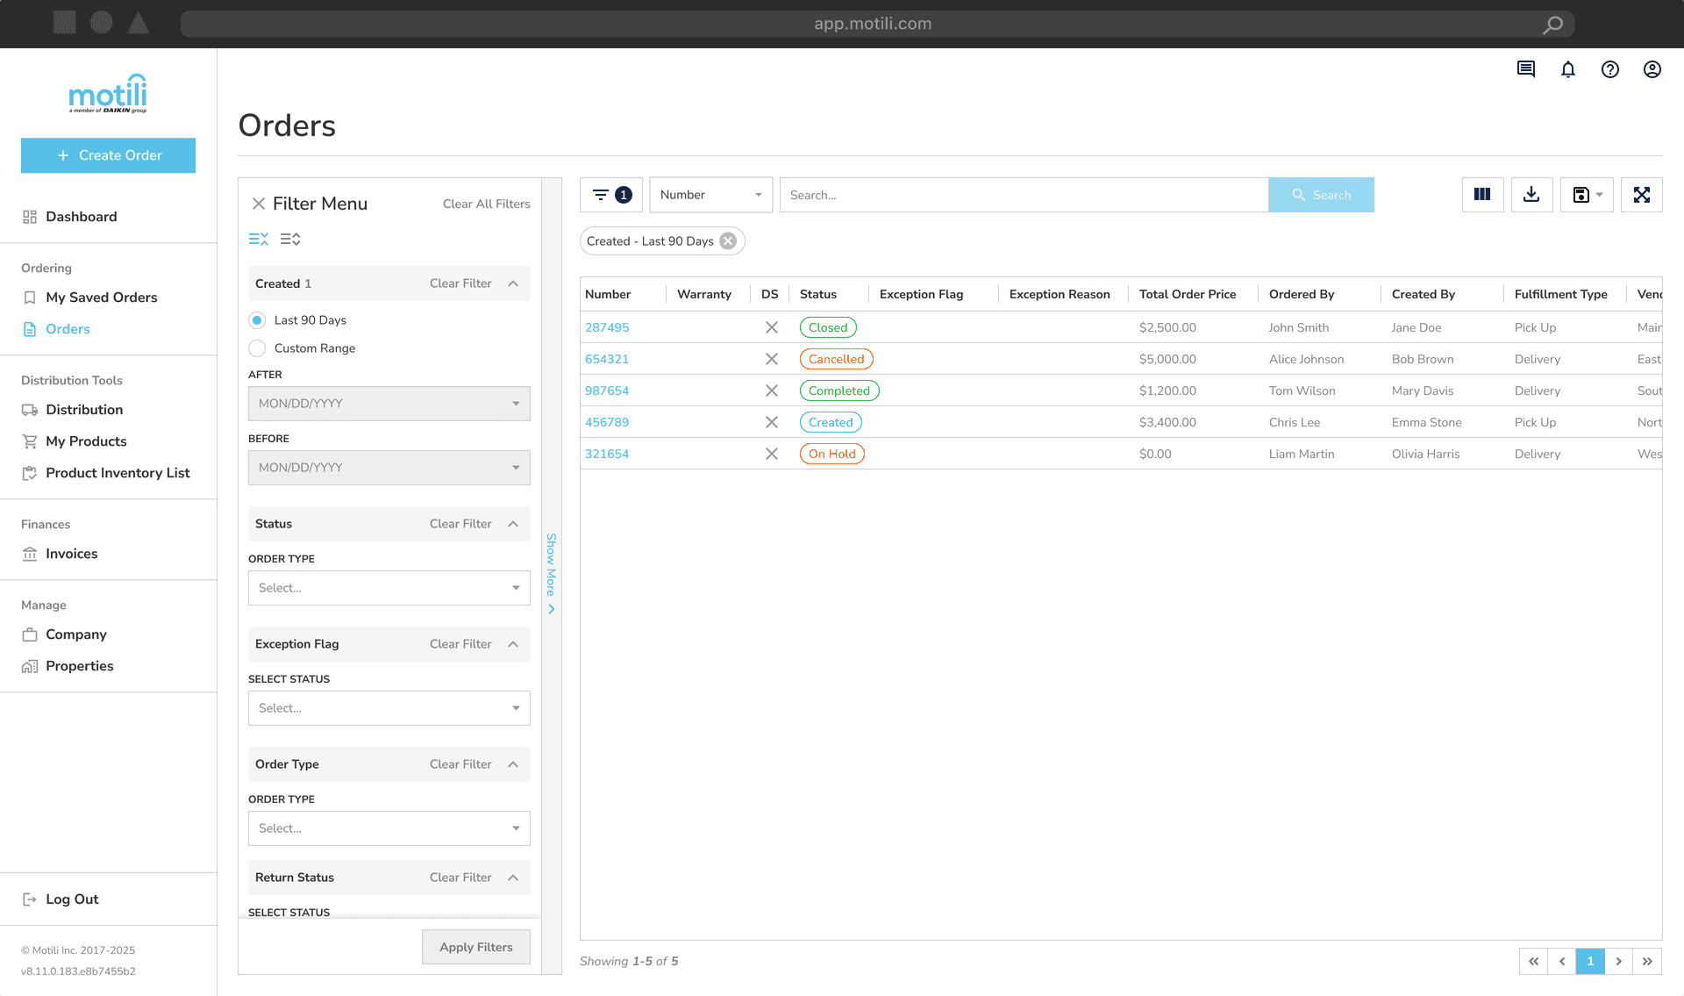Open Product Inventory List in the sidebar

coord(118,473)
